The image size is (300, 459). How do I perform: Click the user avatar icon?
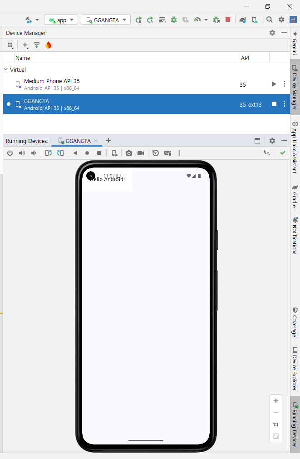coord(293,20)
